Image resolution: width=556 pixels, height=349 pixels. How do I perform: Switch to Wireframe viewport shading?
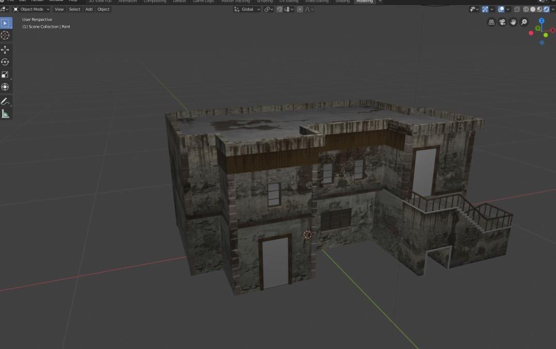point(526,10)
